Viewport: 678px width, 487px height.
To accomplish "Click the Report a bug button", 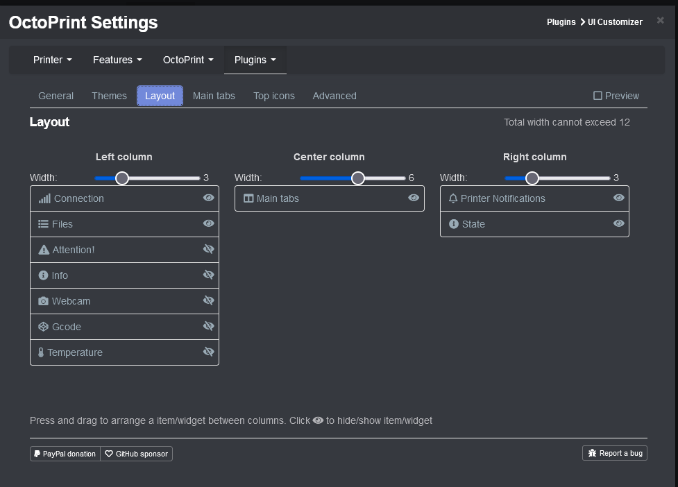I will tap(614, 453).
